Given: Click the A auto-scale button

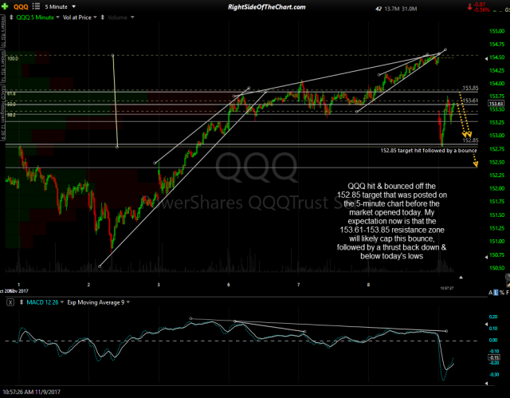Looking at the screenshot, I should [x=491, y=293].
